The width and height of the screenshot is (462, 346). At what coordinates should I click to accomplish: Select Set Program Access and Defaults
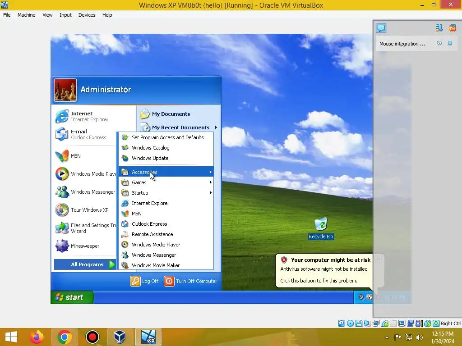pos(166,137)
